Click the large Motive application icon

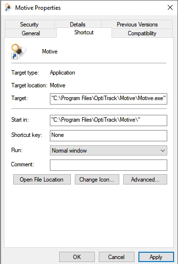point(19,52)
